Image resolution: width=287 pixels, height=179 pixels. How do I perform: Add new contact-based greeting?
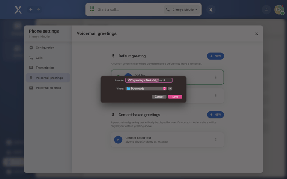pos(215,115)
